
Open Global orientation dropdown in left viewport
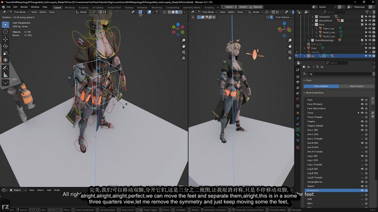(82, 12)
